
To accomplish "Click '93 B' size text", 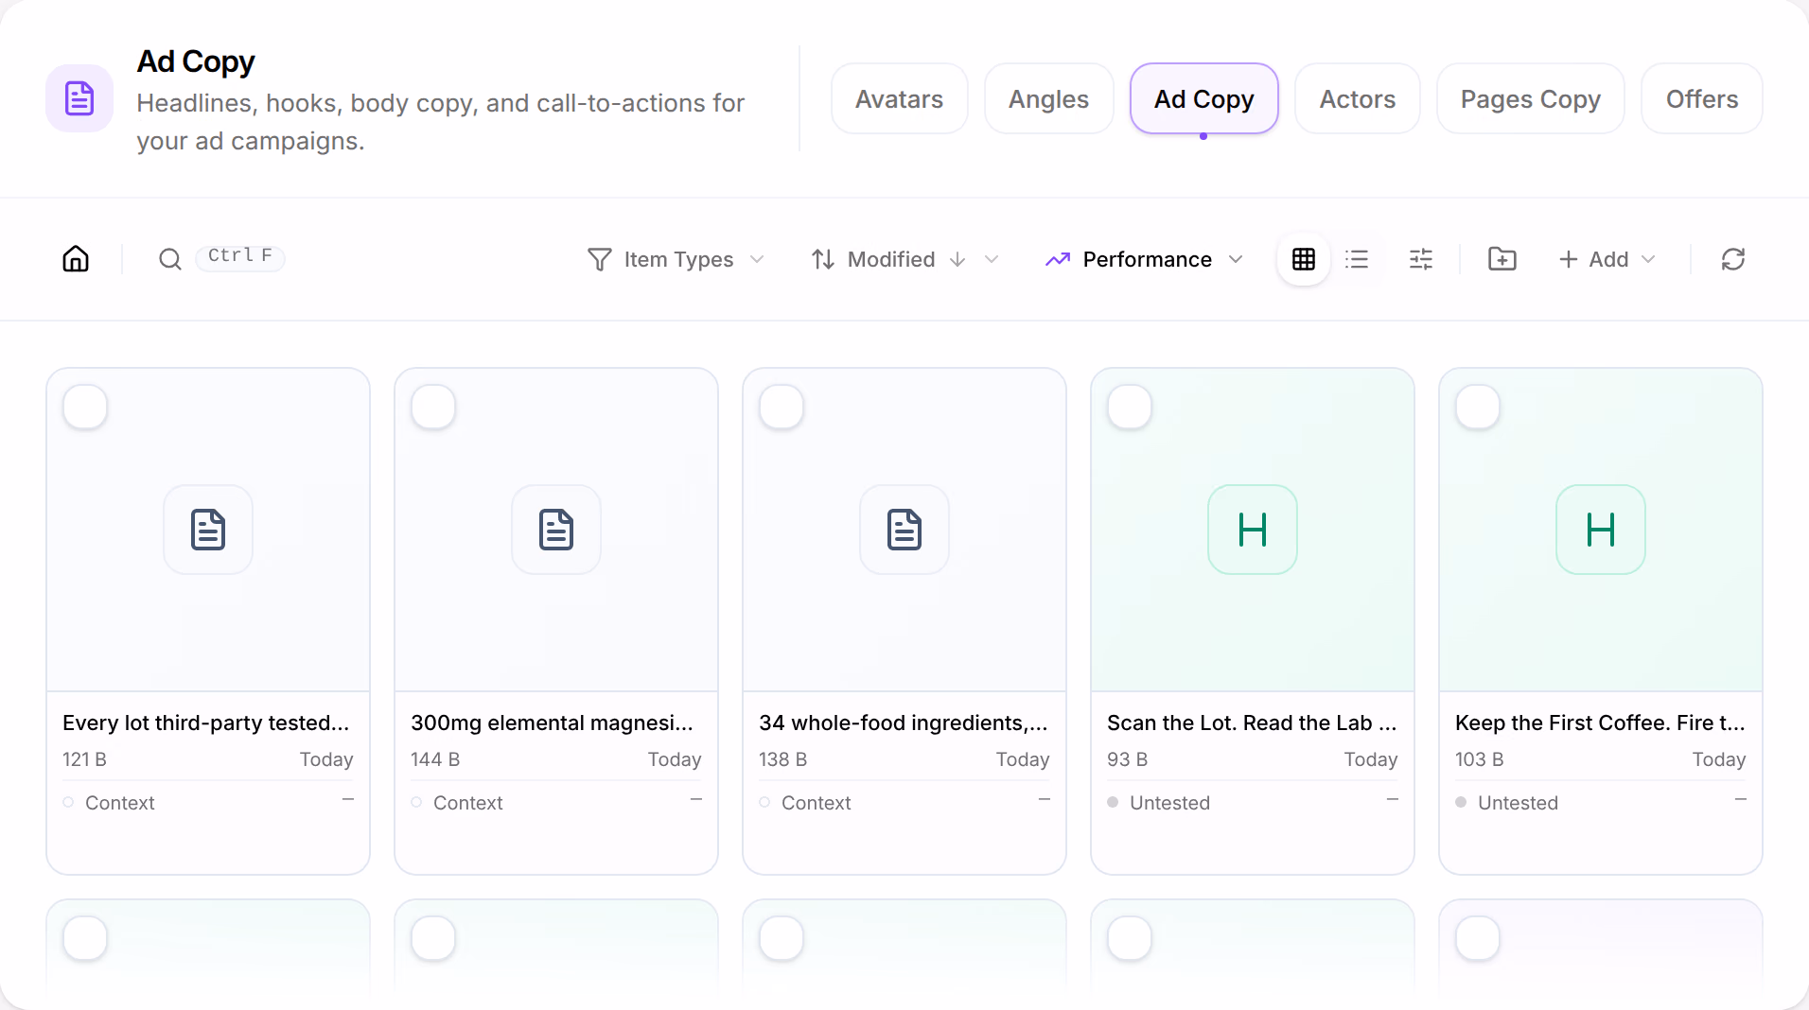I will (x=1127, y=759).
